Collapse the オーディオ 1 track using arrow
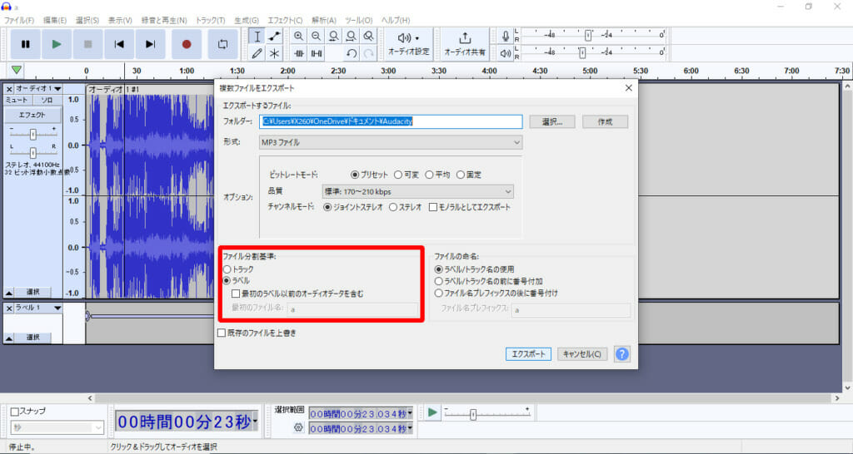The image size is (853, 454). coord(8,292)
